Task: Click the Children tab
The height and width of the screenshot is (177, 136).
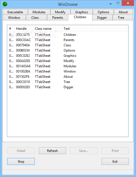Action: click(80, 17)
